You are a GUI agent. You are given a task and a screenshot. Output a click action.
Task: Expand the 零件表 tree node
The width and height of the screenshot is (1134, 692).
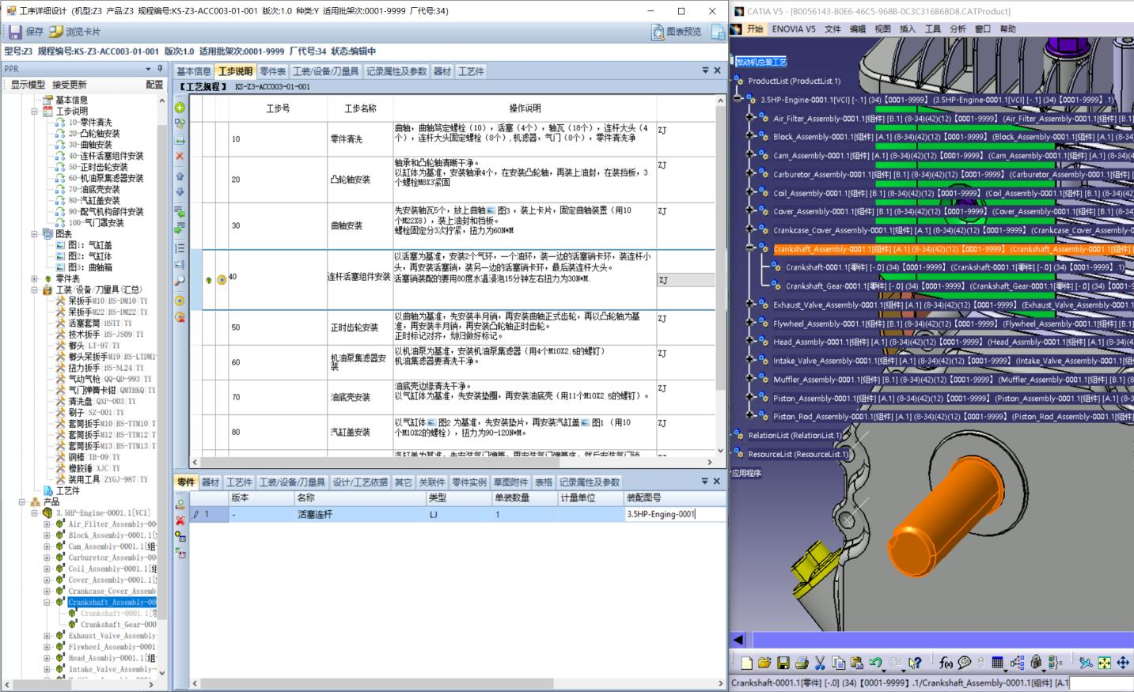(34, 279)
